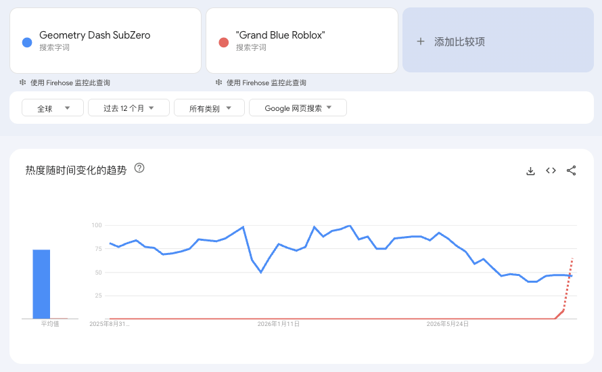Open the embed code icon
Image resolution: width=602 pixels, height=372 pixels.
tap(551, 170)
